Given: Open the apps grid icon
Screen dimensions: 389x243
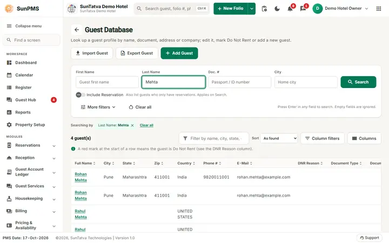Looking at the screenshot, I should point(379,9).
